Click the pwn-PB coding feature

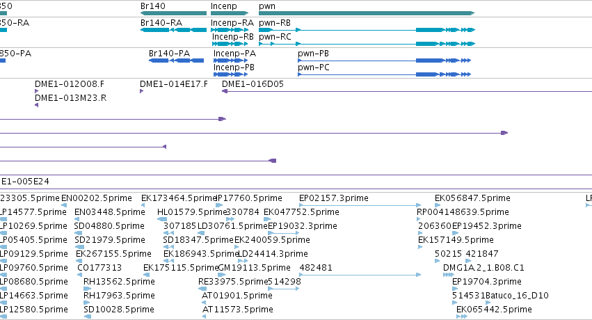[x=384, y=61]
